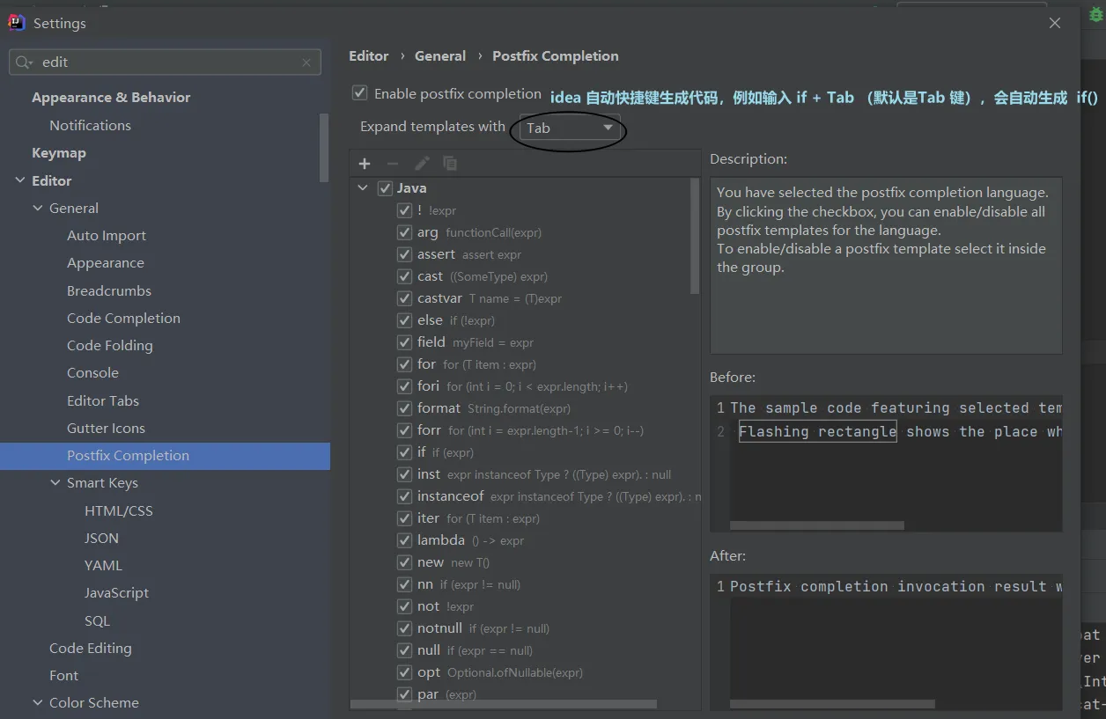
Task: Select the instanceof template row
Action: coord(525,496)
